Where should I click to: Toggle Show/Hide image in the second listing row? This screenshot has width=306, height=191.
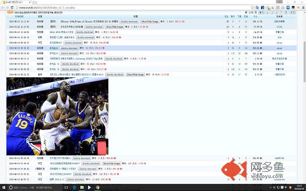point(114,27)
